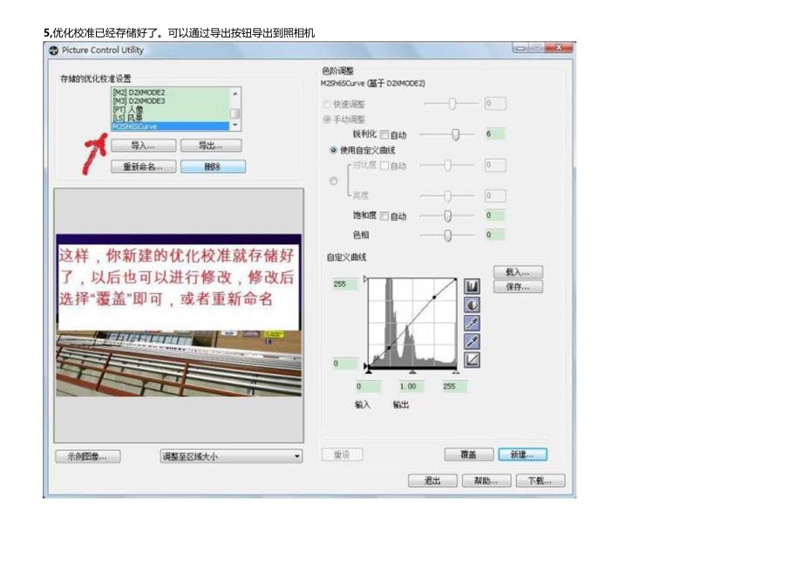Click the tone contrast circle icon near the curve
The height and width of the screenshot is (568, 802).
click(472, 303)
